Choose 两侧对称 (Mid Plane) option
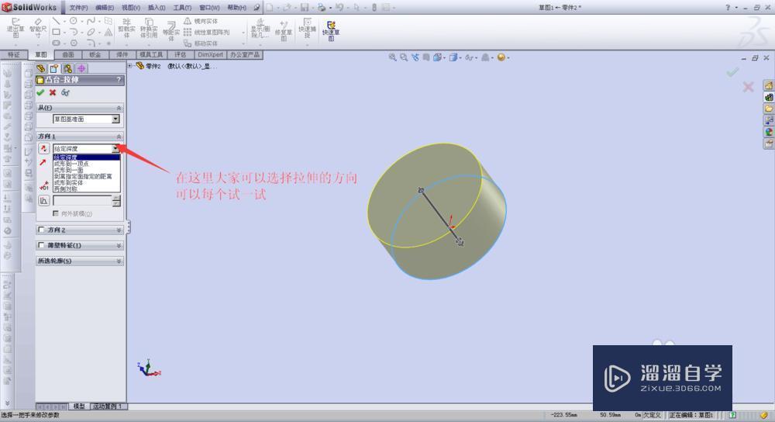Image resolution: width=775 pixels, height=422 pixels. click(87, 189)
